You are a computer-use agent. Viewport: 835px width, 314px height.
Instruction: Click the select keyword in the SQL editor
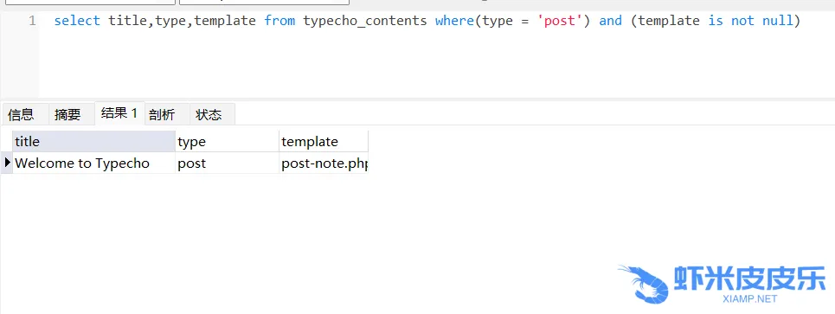click(77, 22)
